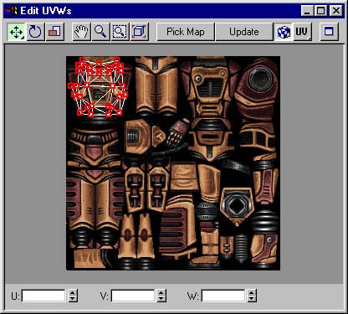Increase W value with spinner up arrow
Image resolution: width=348 pixels, height=314 pixels.
point(252,293)
